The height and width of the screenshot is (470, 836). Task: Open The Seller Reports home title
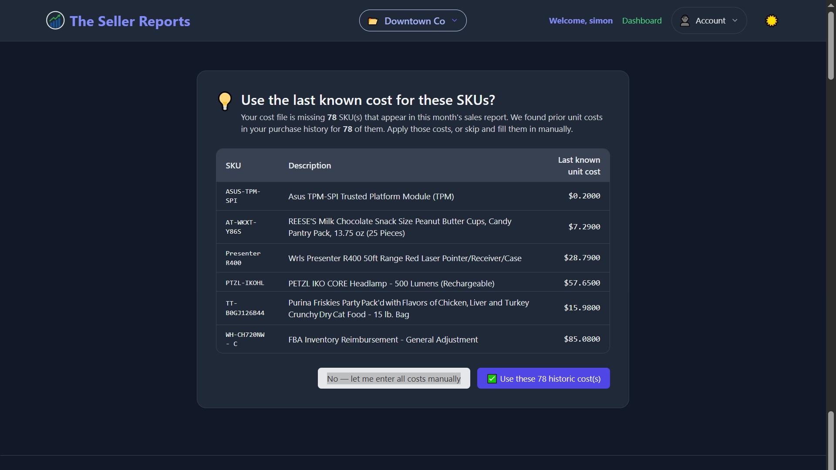coord(130,21)
